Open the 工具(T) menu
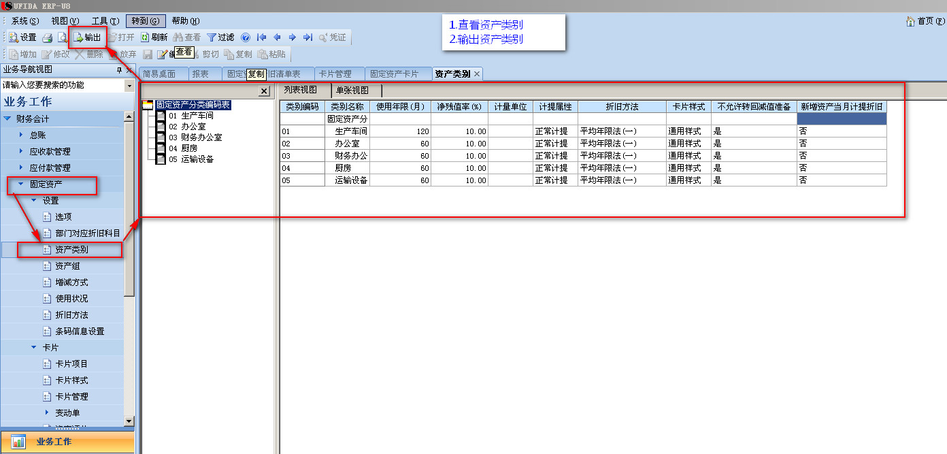This screenshot has width=947, height=454. 105,21
